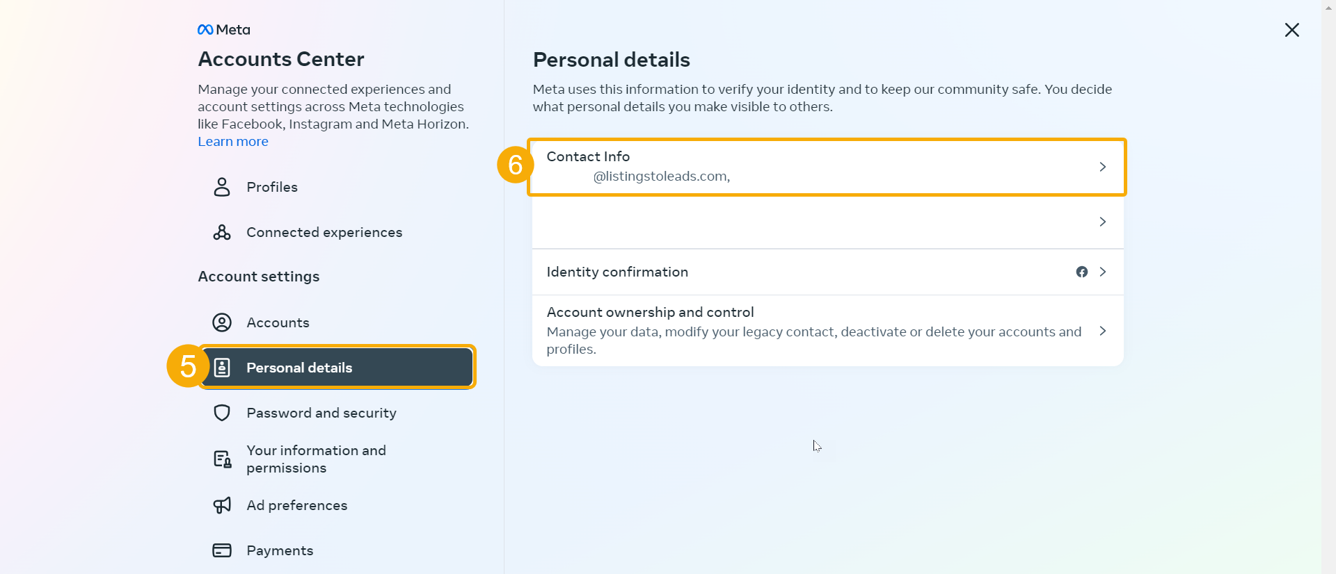The width and height of the screenshot is (1336, 574).
Task: Open the Profiles menu item
Action: click(272, 187)
